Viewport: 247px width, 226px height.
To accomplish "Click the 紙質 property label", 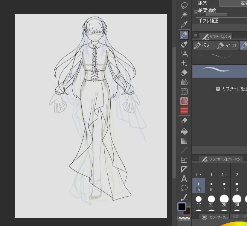I will pyautogui.click(x=203, y=3).
